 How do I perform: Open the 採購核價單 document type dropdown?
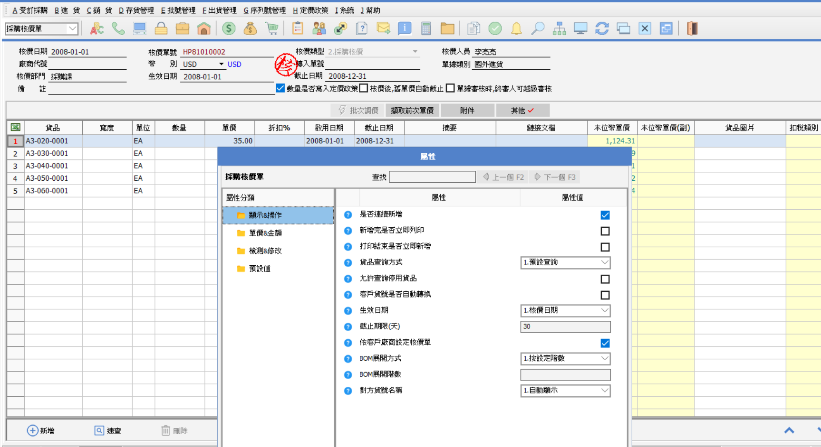[41, 29]
